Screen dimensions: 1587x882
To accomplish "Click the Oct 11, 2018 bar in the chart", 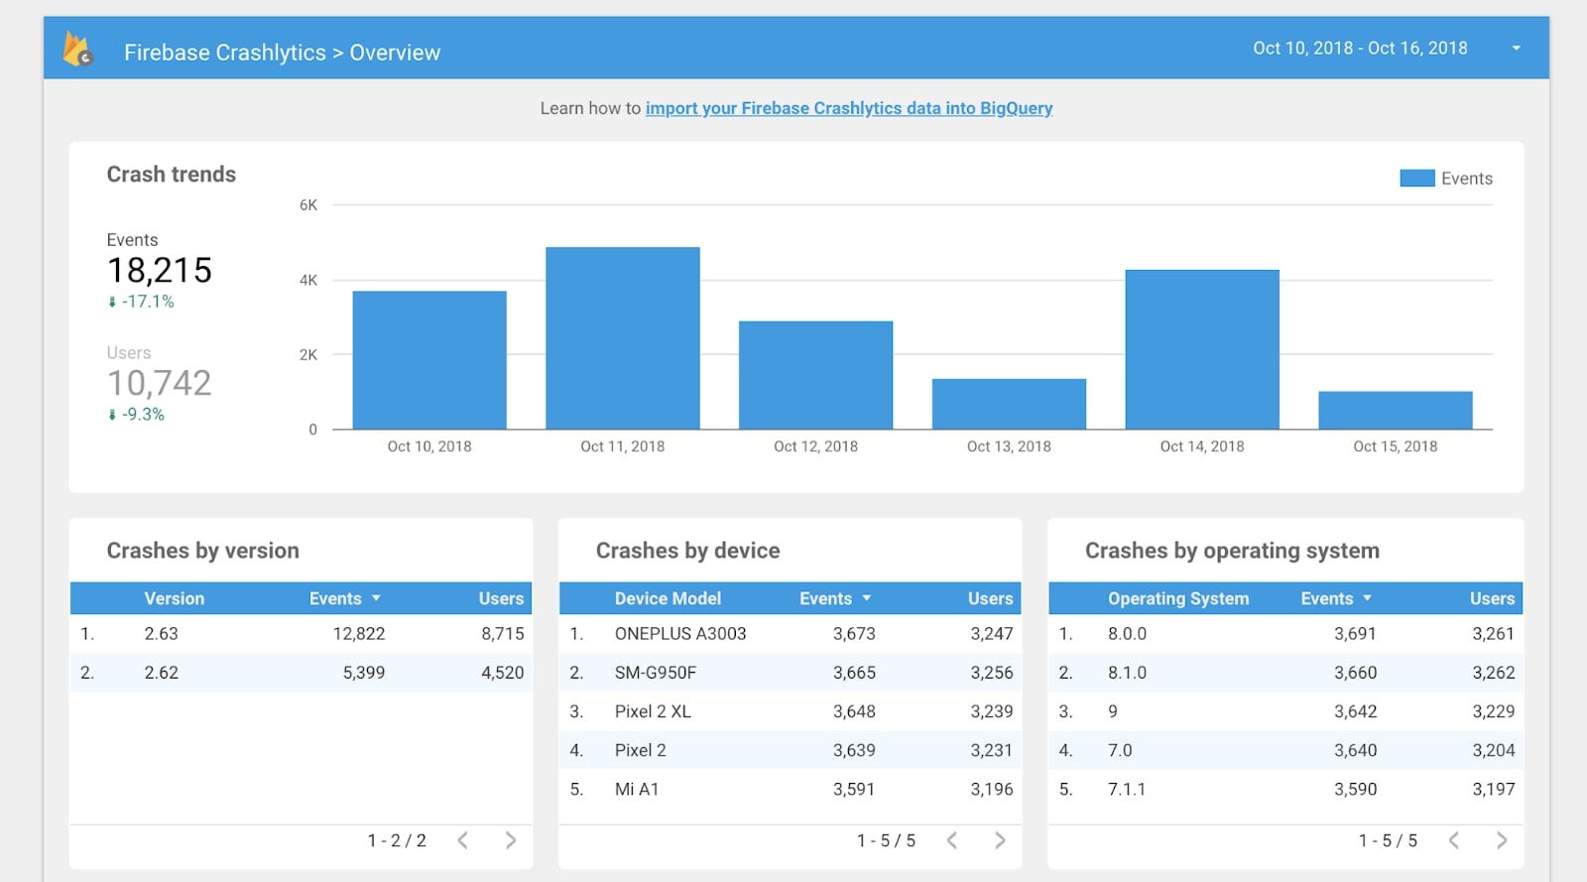I will click(x=623, y=338).
